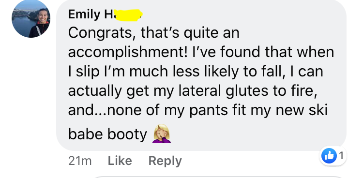The height and width of the screenshot is (178, 363).
Task: Open the 21m comment timestamp
Action: click(x=80, y=161)
